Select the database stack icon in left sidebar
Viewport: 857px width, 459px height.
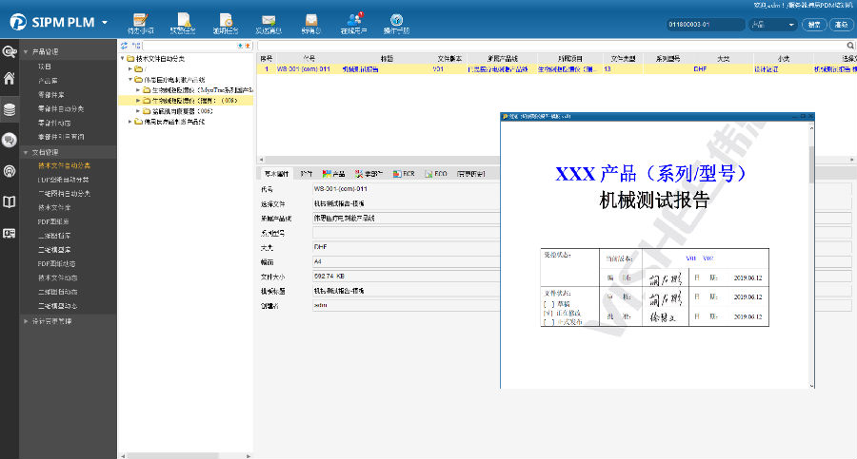coord(10,109)
